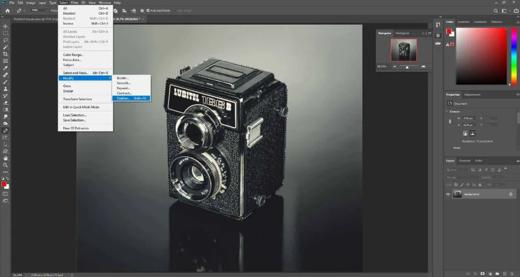Switch to the Paths tab
Viewport: 520px width, 277px height.
coord(478,161)
